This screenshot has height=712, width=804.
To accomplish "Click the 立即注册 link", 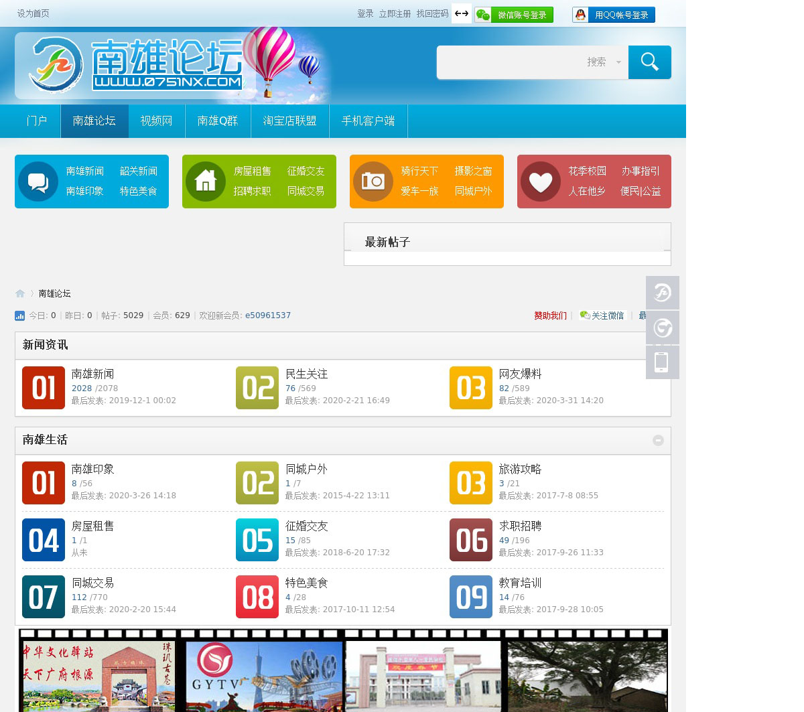I will click(395, 13).
